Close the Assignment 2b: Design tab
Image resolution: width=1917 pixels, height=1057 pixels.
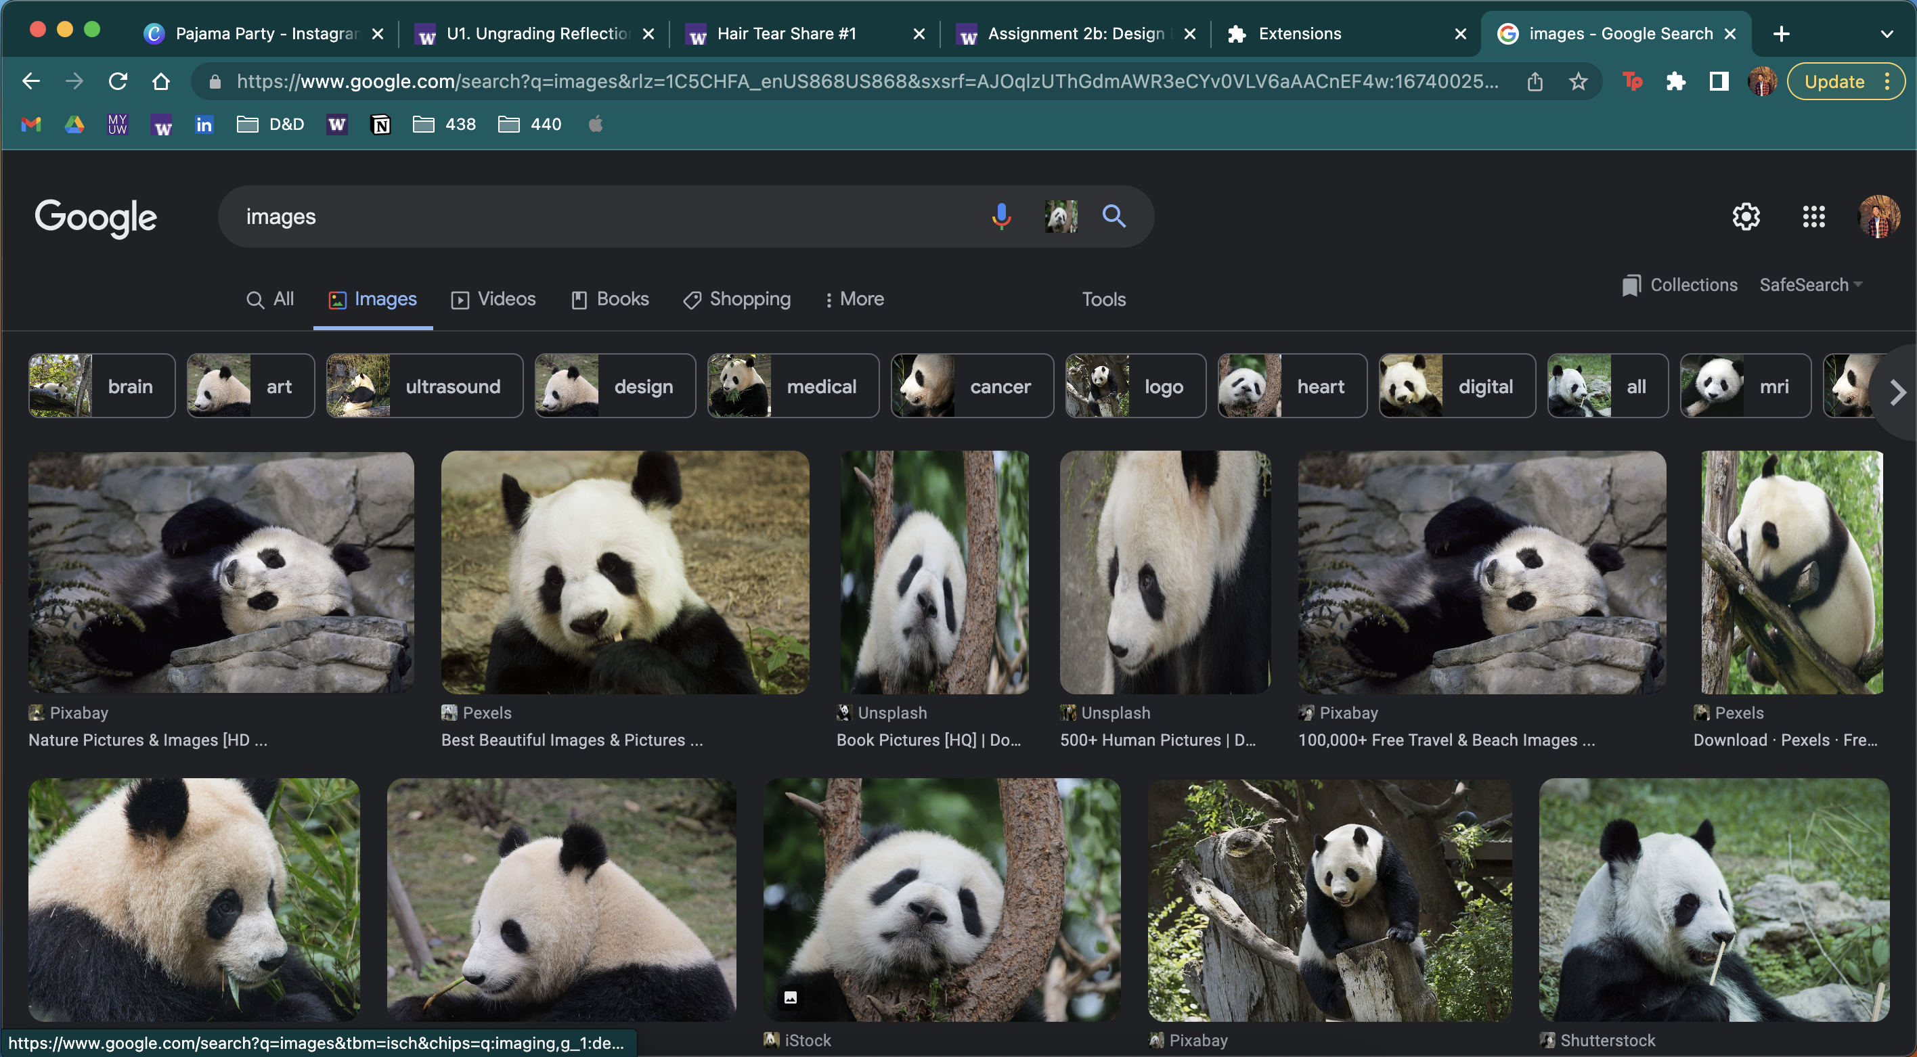coord(1189,33)
